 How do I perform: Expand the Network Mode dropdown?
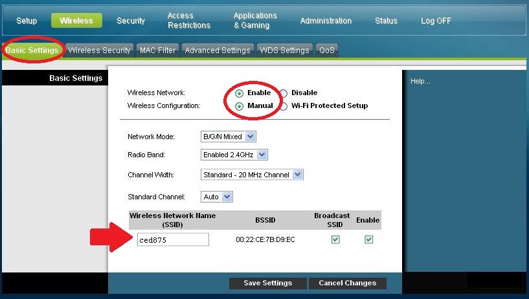pyautogui.click(x=228, y=137)
